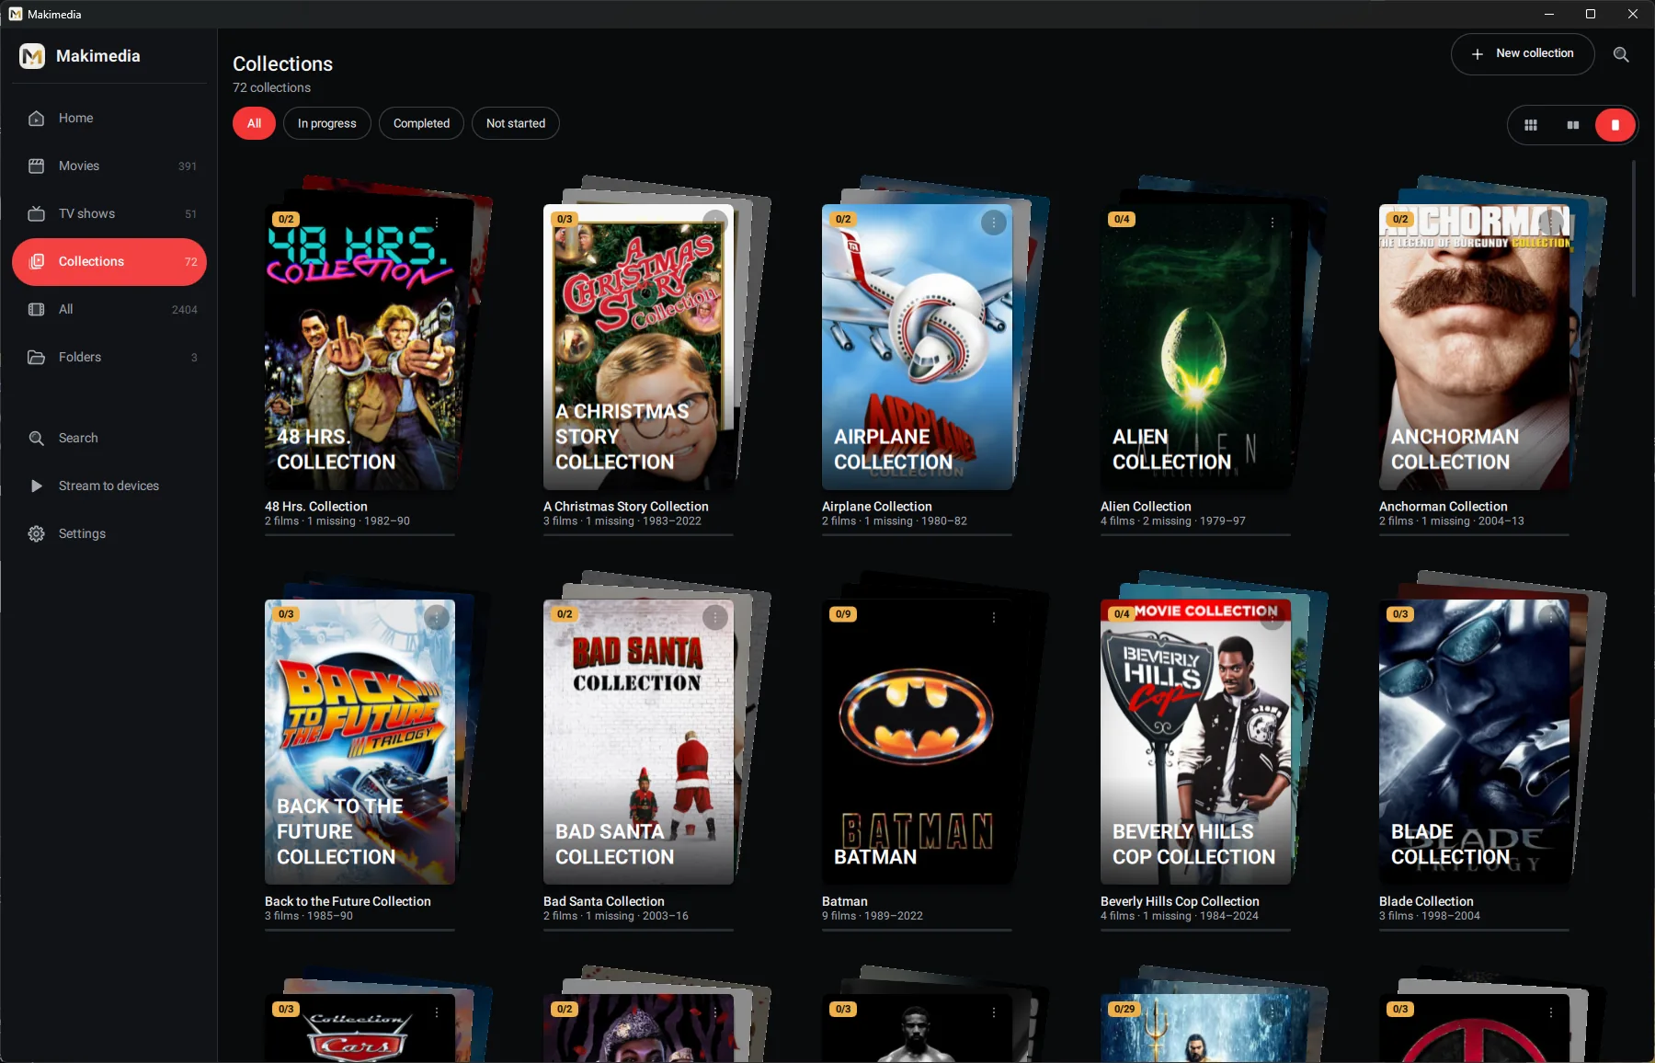Click progress bar under Batman
This screenshot has width=1655, height=1063.
click(917, 930)
